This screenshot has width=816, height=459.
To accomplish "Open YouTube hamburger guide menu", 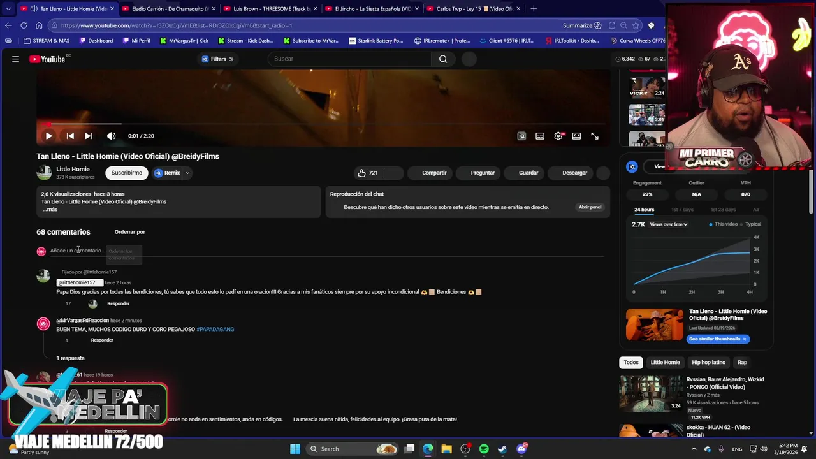I will [15, 59].
